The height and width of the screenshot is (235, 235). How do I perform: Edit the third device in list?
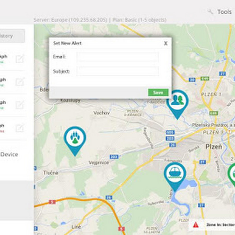20,105
